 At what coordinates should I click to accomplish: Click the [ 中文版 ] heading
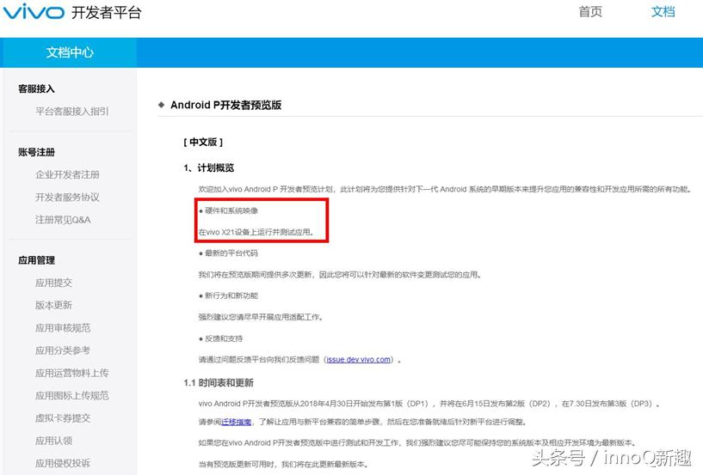click(203, 143)
